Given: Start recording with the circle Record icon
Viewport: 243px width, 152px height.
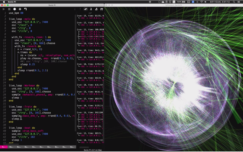Looking at the screenshot, I should (x=15, y=9).
